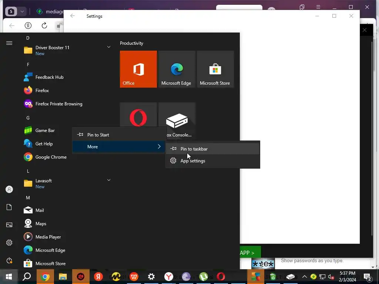Click the browser scrollbar down arrow
The width and height of the screenshot is (379, 284).
click(x=372, y=267)
